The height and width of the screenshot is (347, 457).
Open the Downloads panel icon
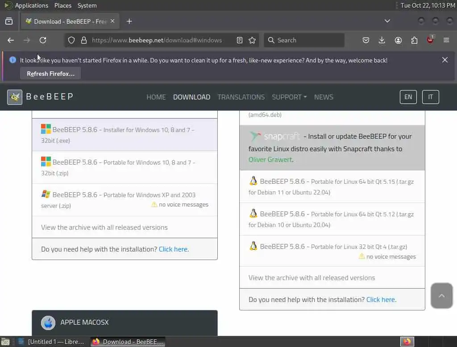click(x=382, y=40)
